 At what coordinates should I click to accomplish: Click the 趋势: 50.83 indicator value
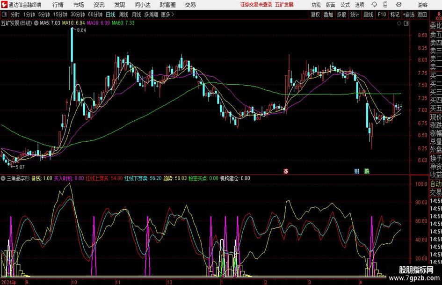pyautogui.click(x=175, y=178)
